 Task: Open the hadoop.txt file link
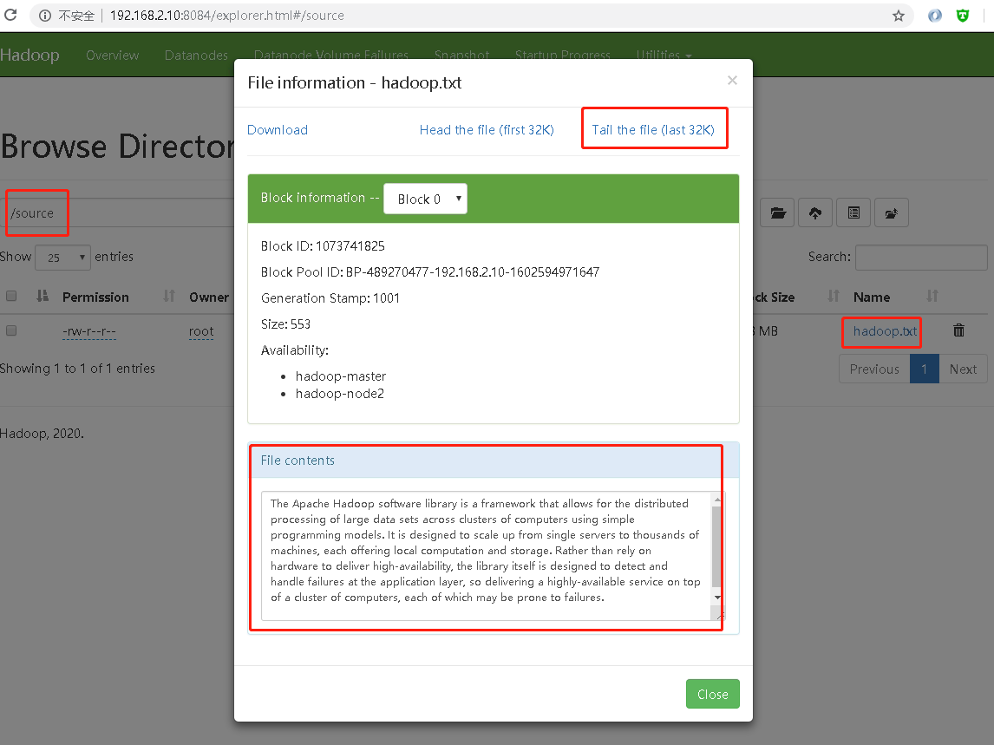click(x=885, y=331)
